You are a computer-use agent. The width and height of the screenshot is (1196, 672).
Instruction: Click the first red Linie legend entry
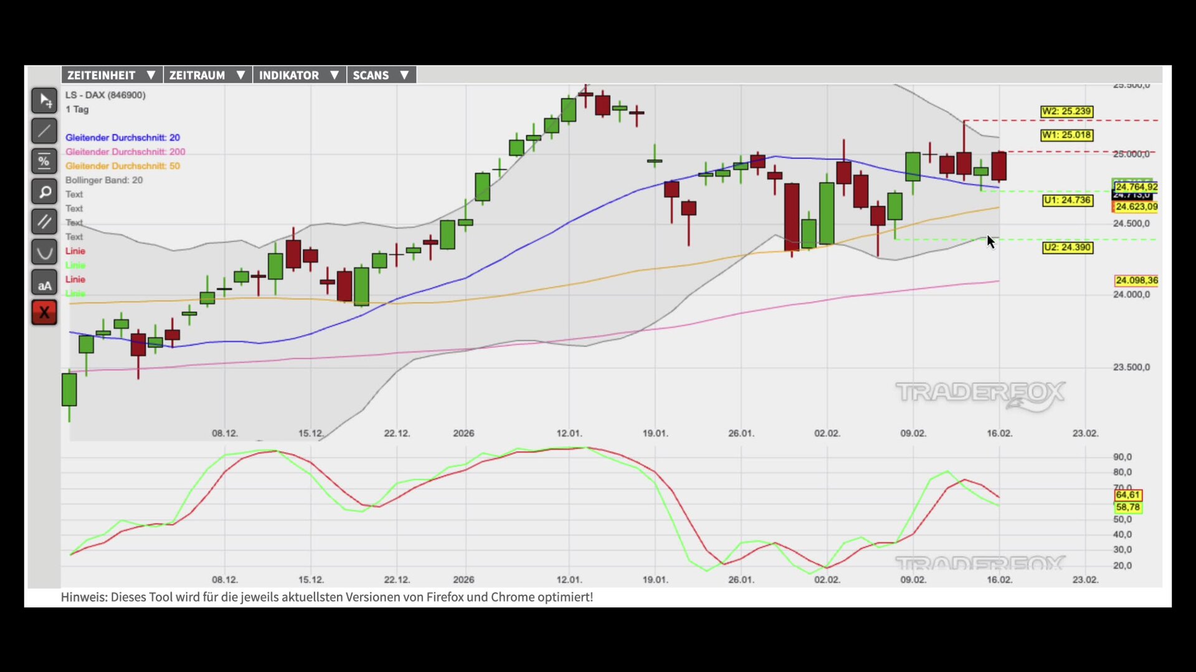75,251
